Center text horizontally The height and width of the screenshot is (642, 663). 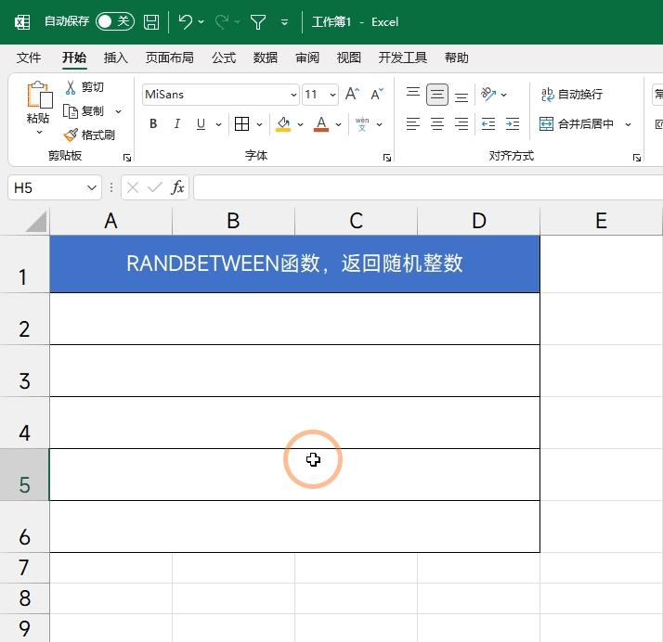click(x=436, y=123)
